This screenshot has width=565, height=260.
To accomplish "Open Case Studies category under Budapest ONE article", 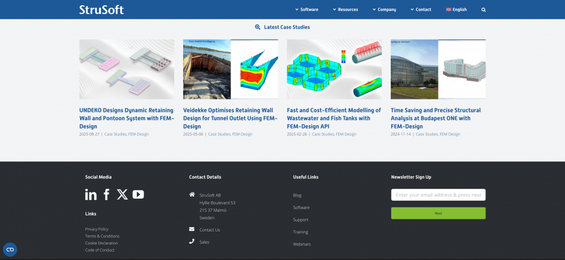I will pos(427,134).
